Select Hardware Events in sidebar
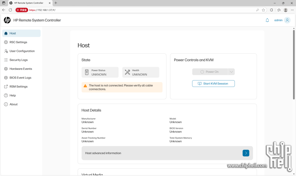This screenshot has height=176, width=296. [x=21, y=69]
